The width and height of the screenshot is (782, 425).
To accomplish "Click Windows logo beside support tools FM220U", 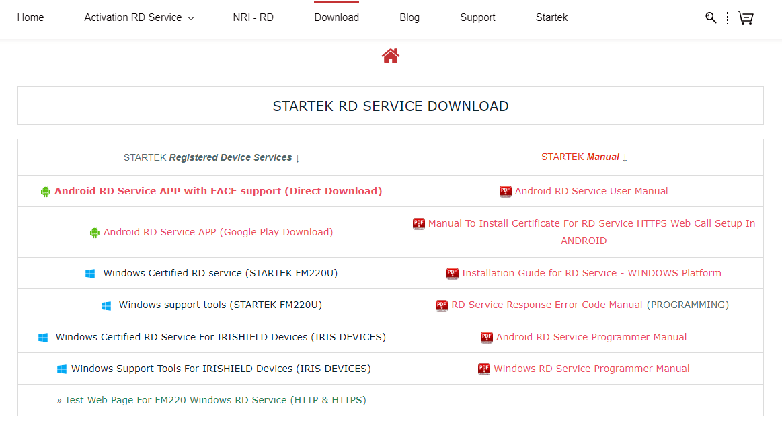I will point(106,305).
